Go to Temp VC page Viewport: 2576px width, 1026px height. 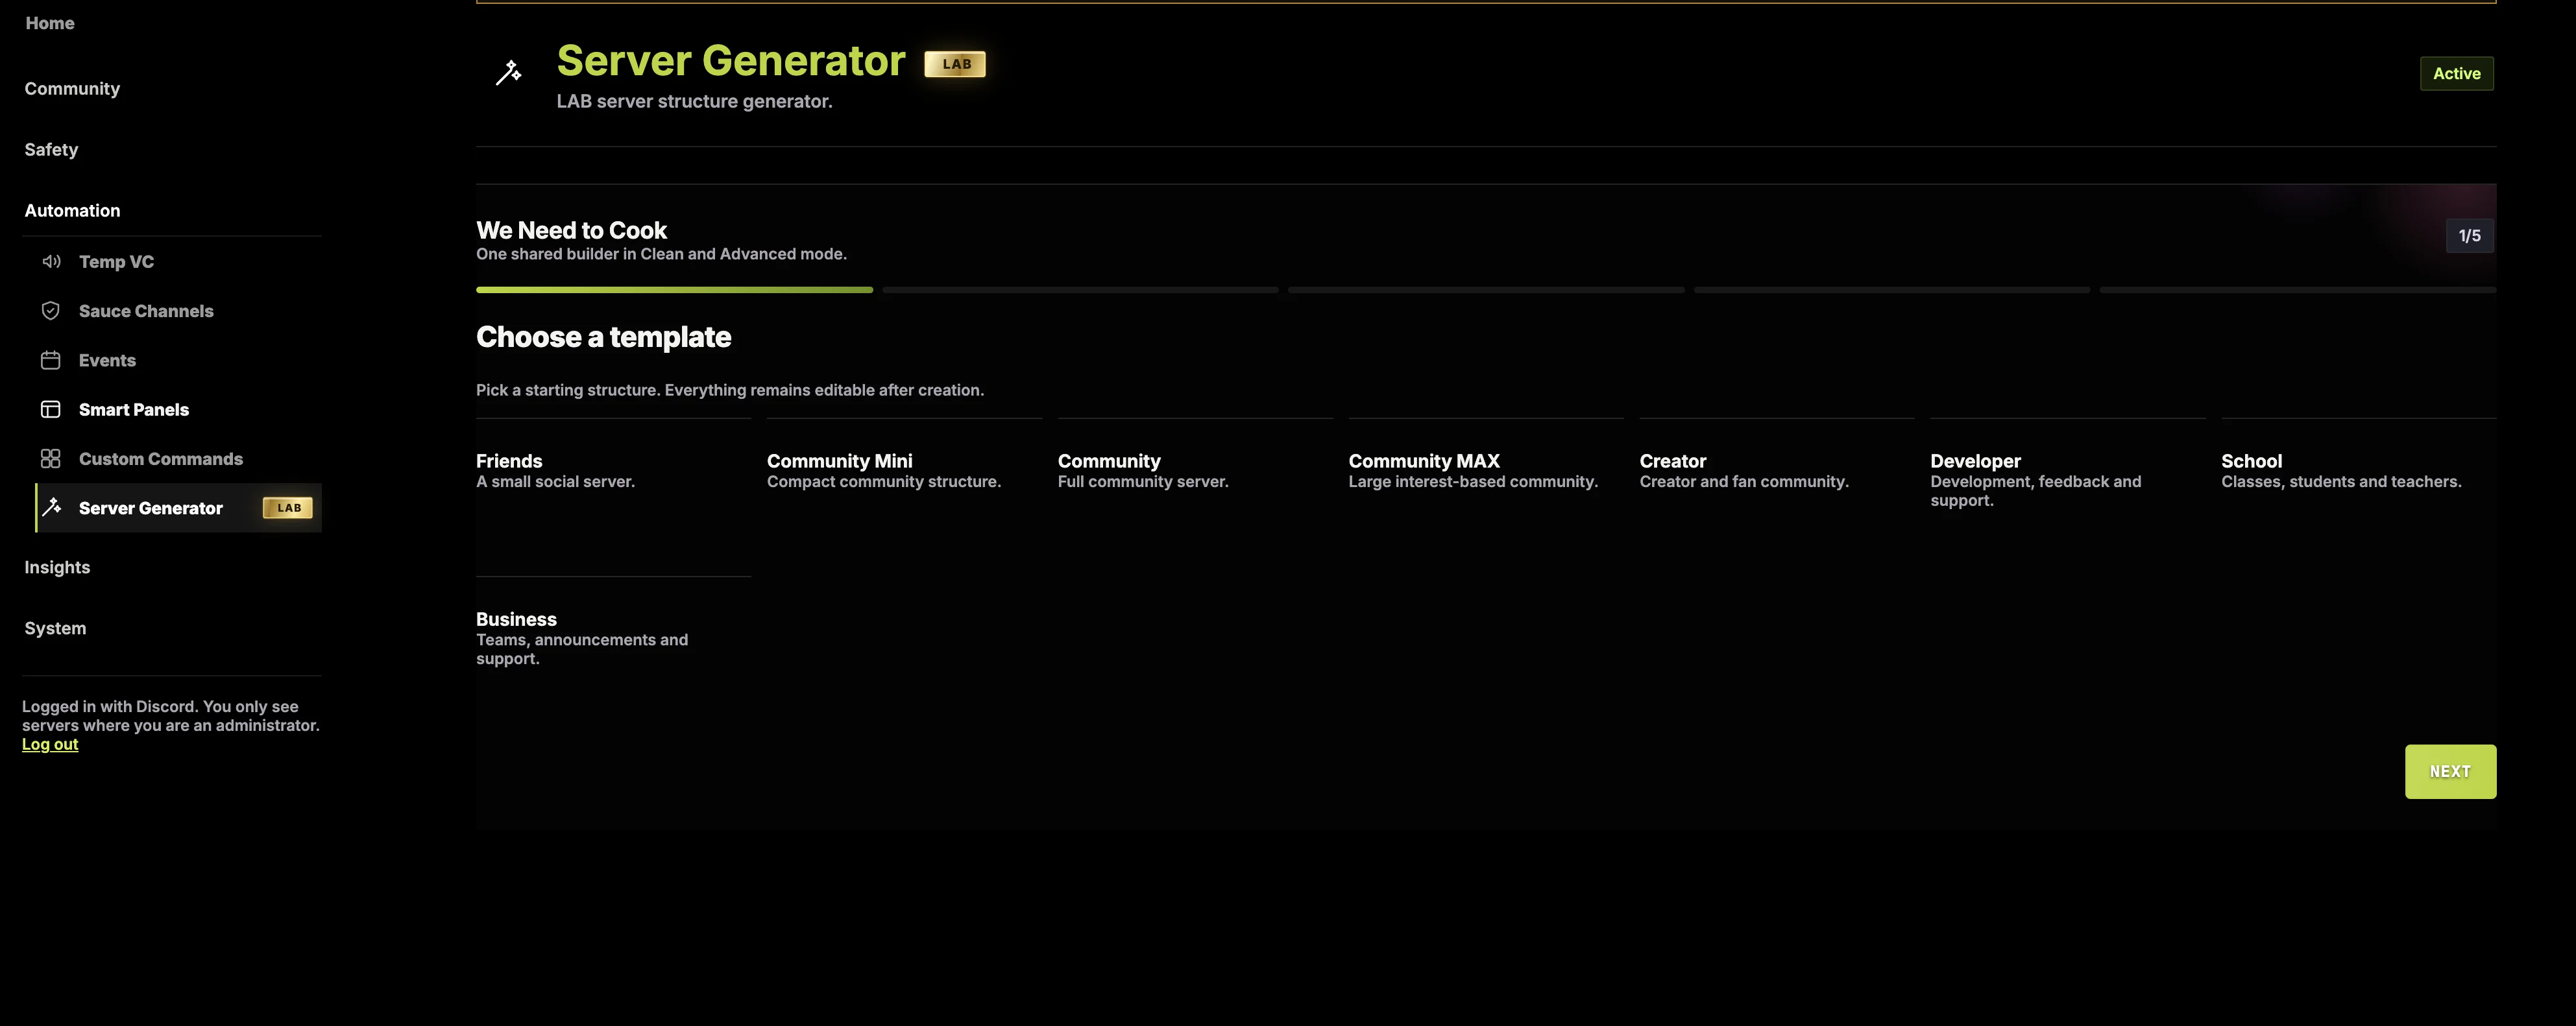pyautogui.click(x=178, y=262)
